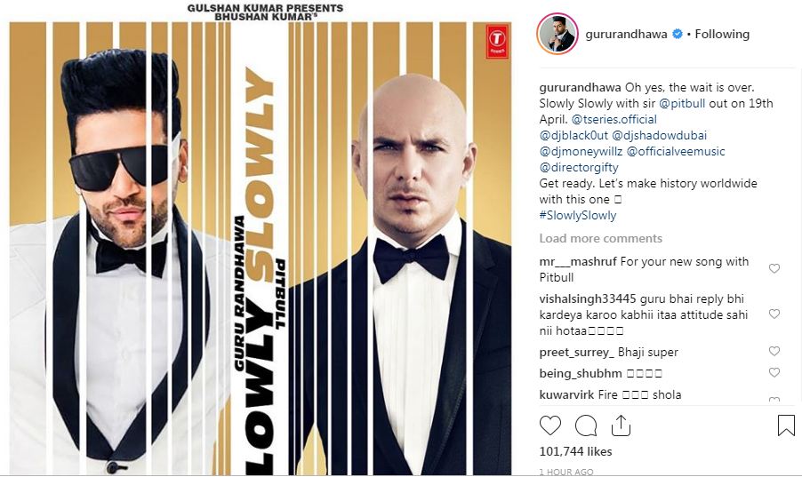Like the preet_surrey_ comment heart
Image resolution: width=802 pixels, height=477 pixels.
click(774, 351)
